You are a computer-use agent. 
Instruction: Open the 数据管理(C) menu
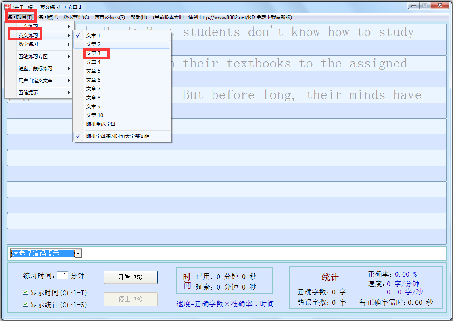tap(75, 17)
